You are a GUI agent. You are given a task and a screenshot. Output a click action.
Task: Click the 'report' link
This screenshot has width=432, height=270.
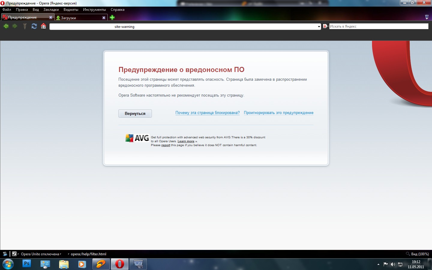(x=166, y=145)
